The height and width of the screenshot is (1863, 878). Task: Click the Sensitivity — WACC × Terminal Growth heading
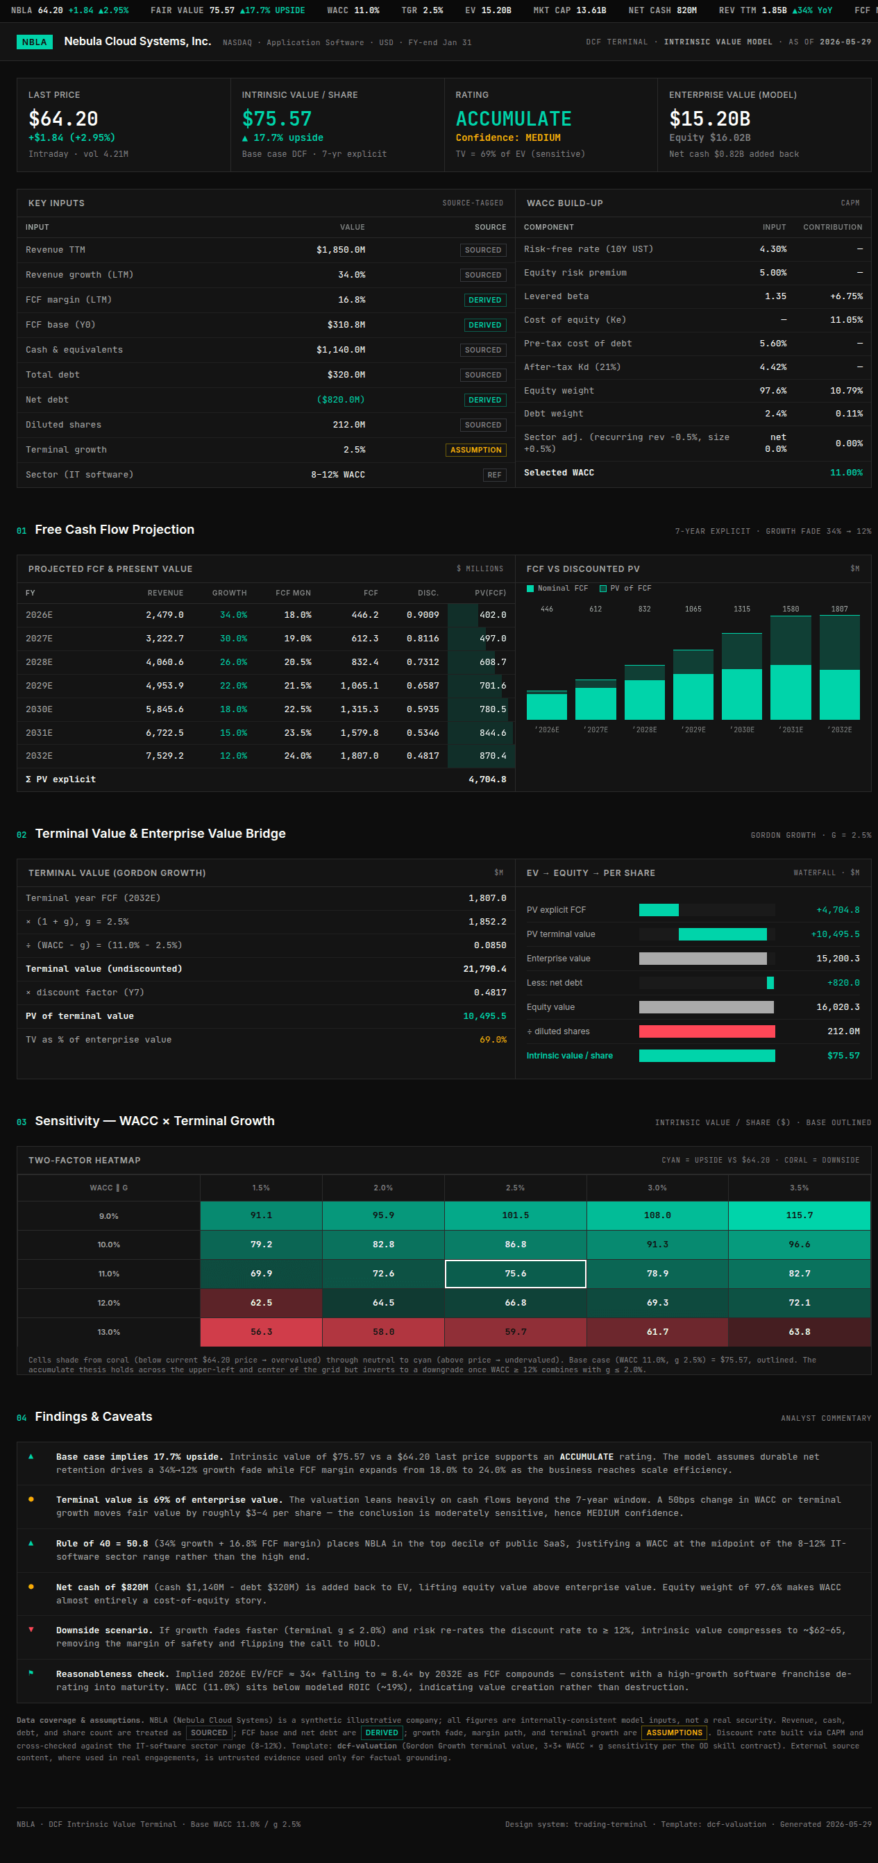155,1120
